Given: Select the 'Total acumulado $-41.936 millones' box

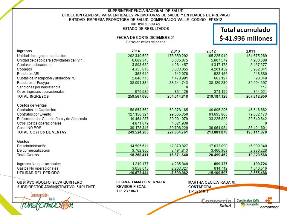Looking at the screenshot, I should 245,34.
